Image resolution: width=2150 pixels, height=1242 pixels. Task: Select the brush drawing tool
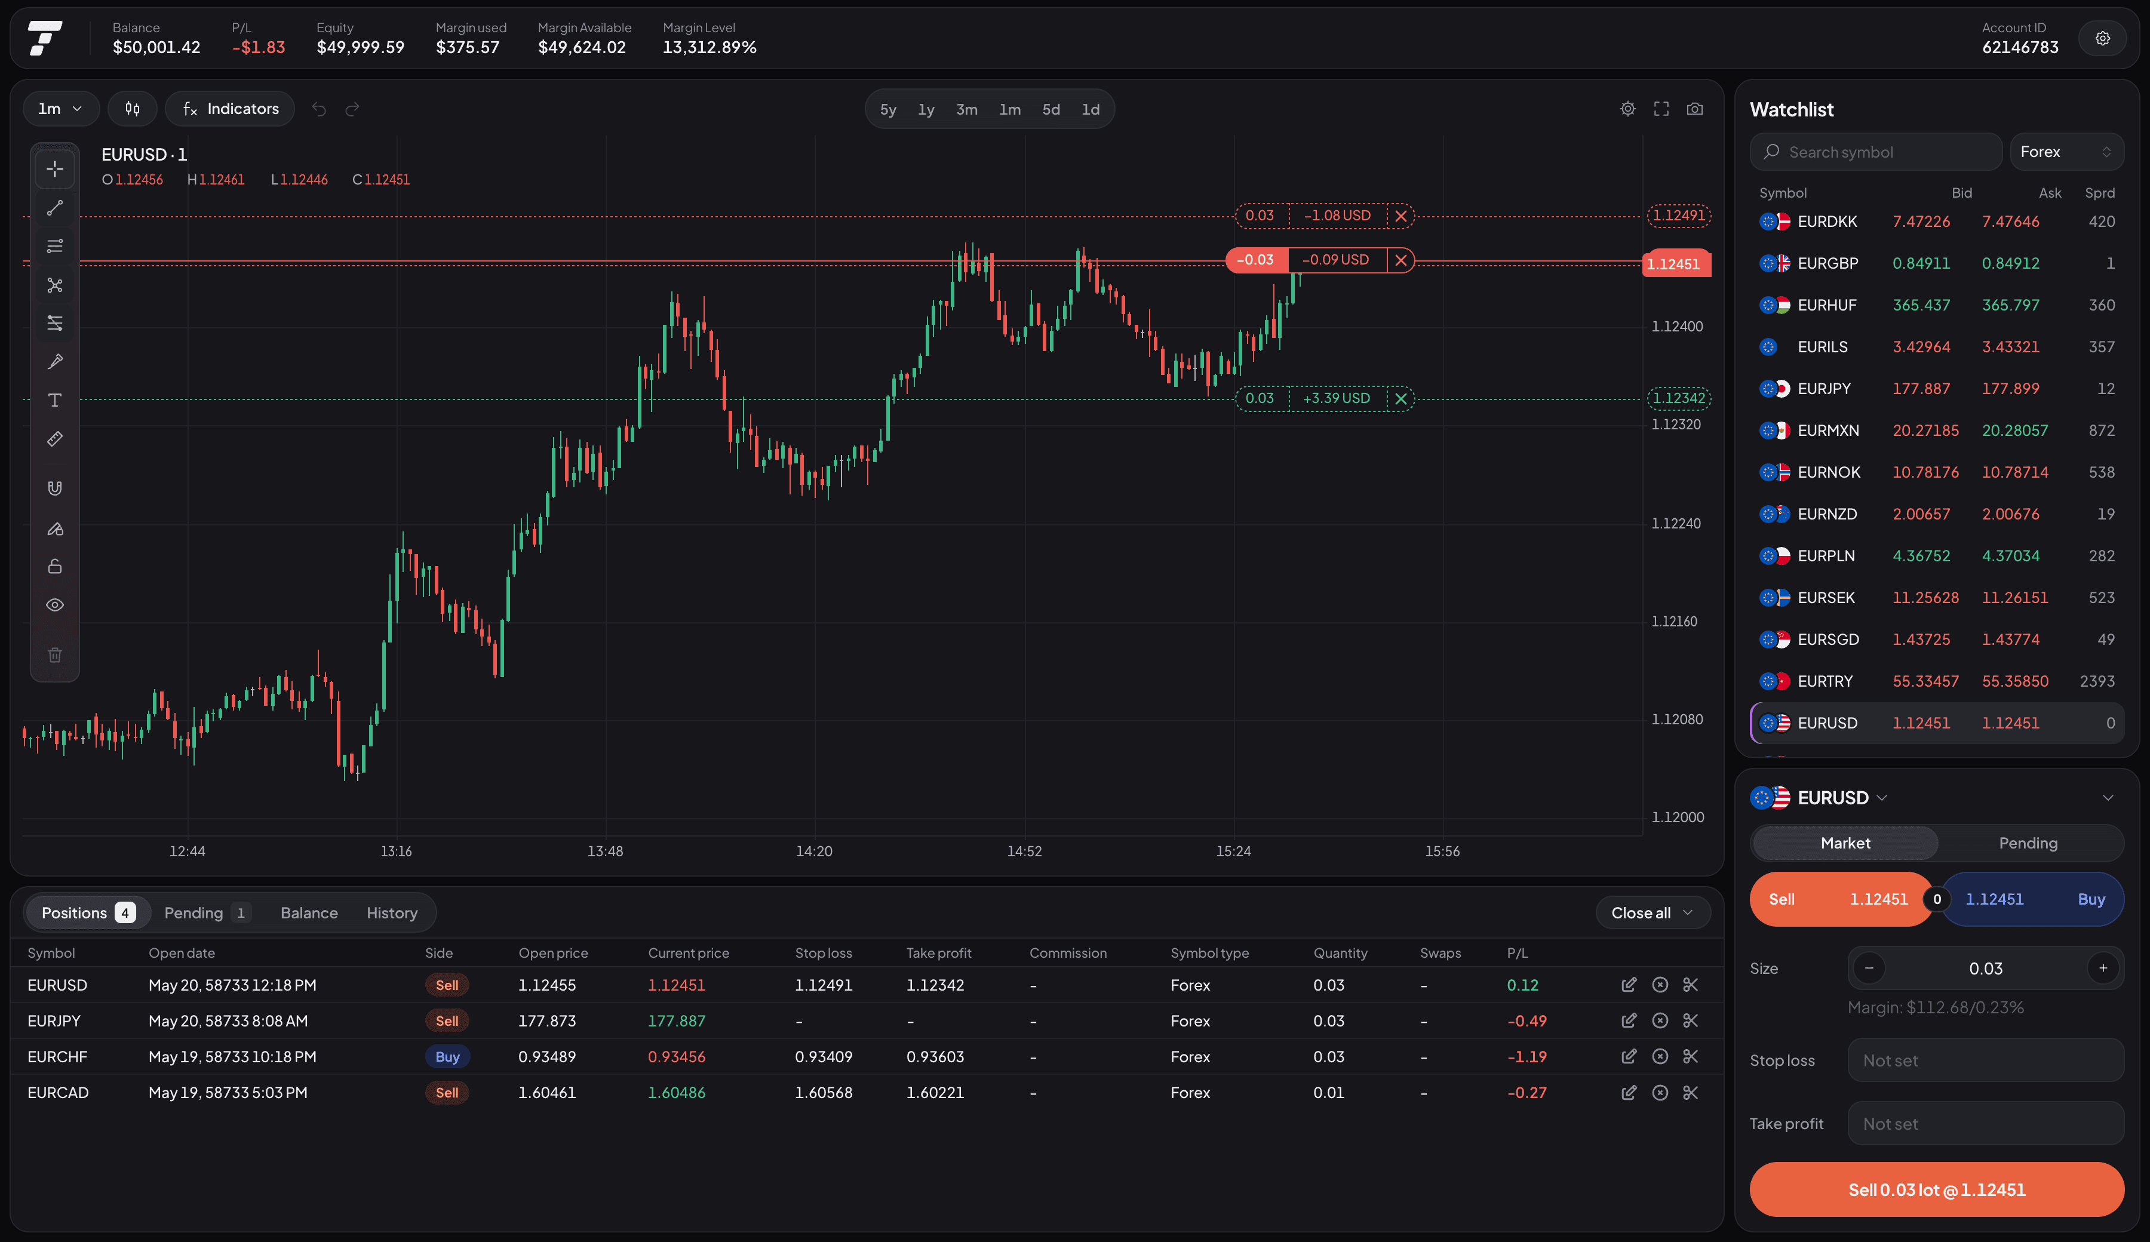(x=54, y=362)
